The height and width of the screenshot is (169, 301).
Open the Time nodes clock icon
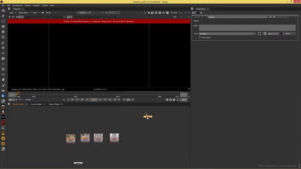pos(3,21)
